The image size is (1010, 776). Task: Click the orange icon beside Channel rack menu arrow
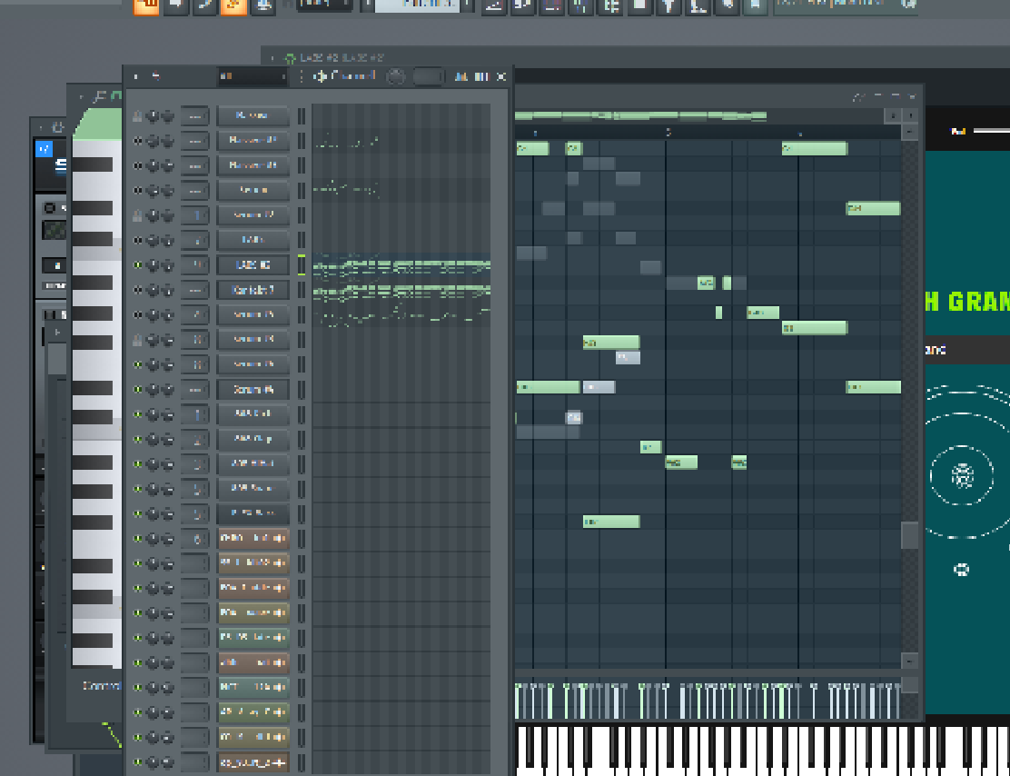click(155, 76)
